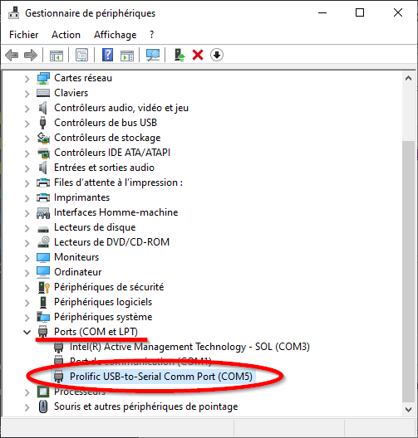
Task: Select Prolific USB-to-Serial Comm Port (COM5)
Action: click(161, 377)
